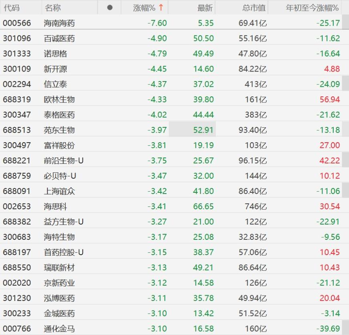Select 前沿生物-U stock name
The image size is (349, 335).
[x=64, y=161]
